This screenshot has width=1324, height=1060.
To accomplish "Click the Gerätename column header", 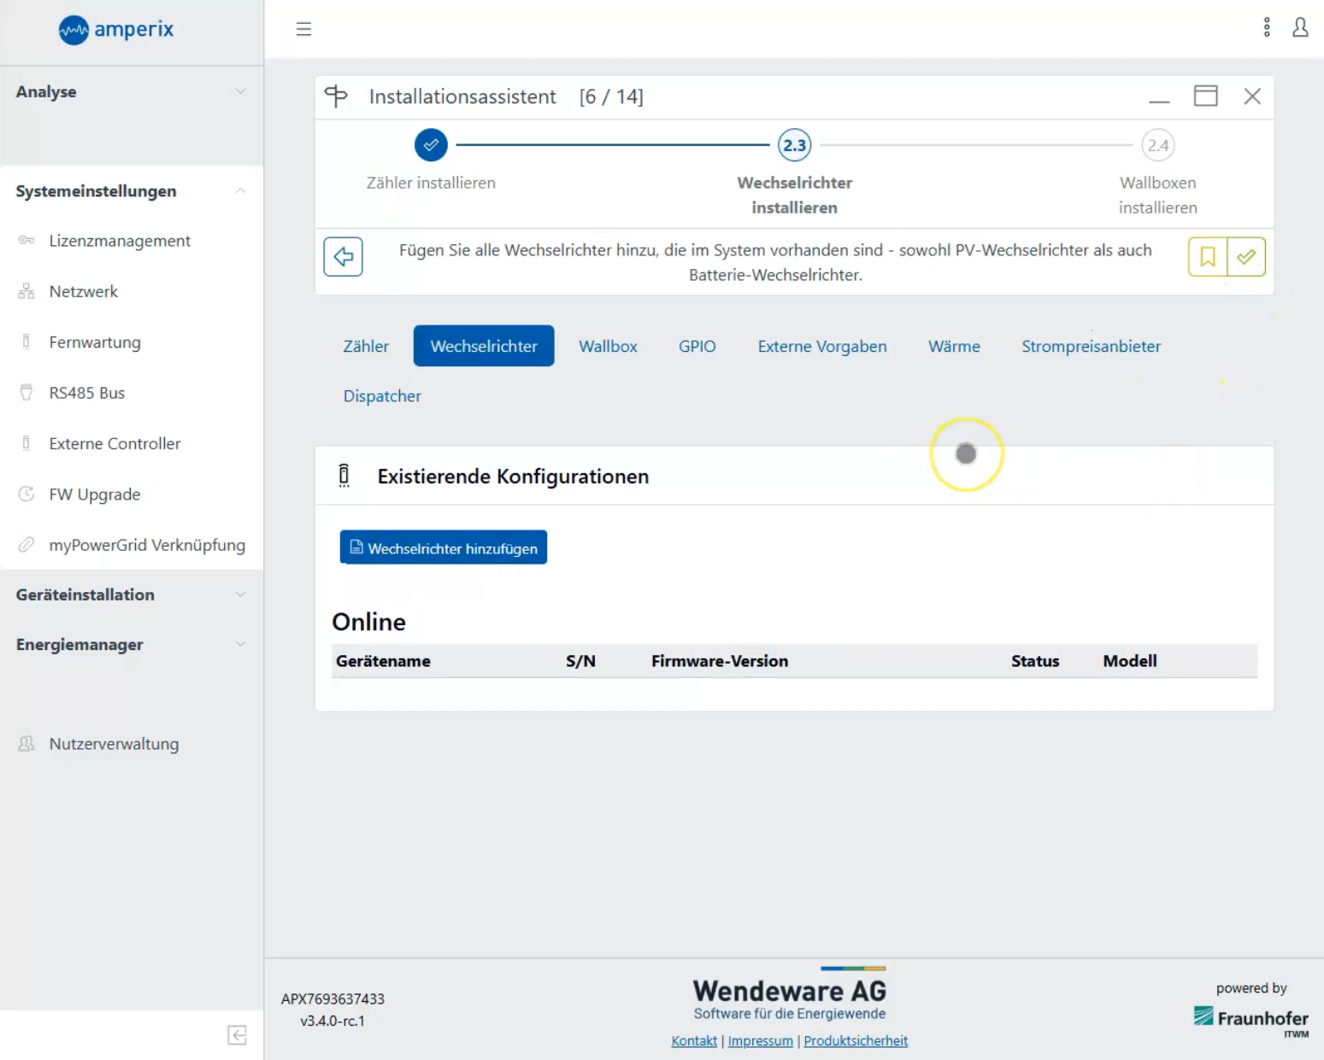I will 383,661.
